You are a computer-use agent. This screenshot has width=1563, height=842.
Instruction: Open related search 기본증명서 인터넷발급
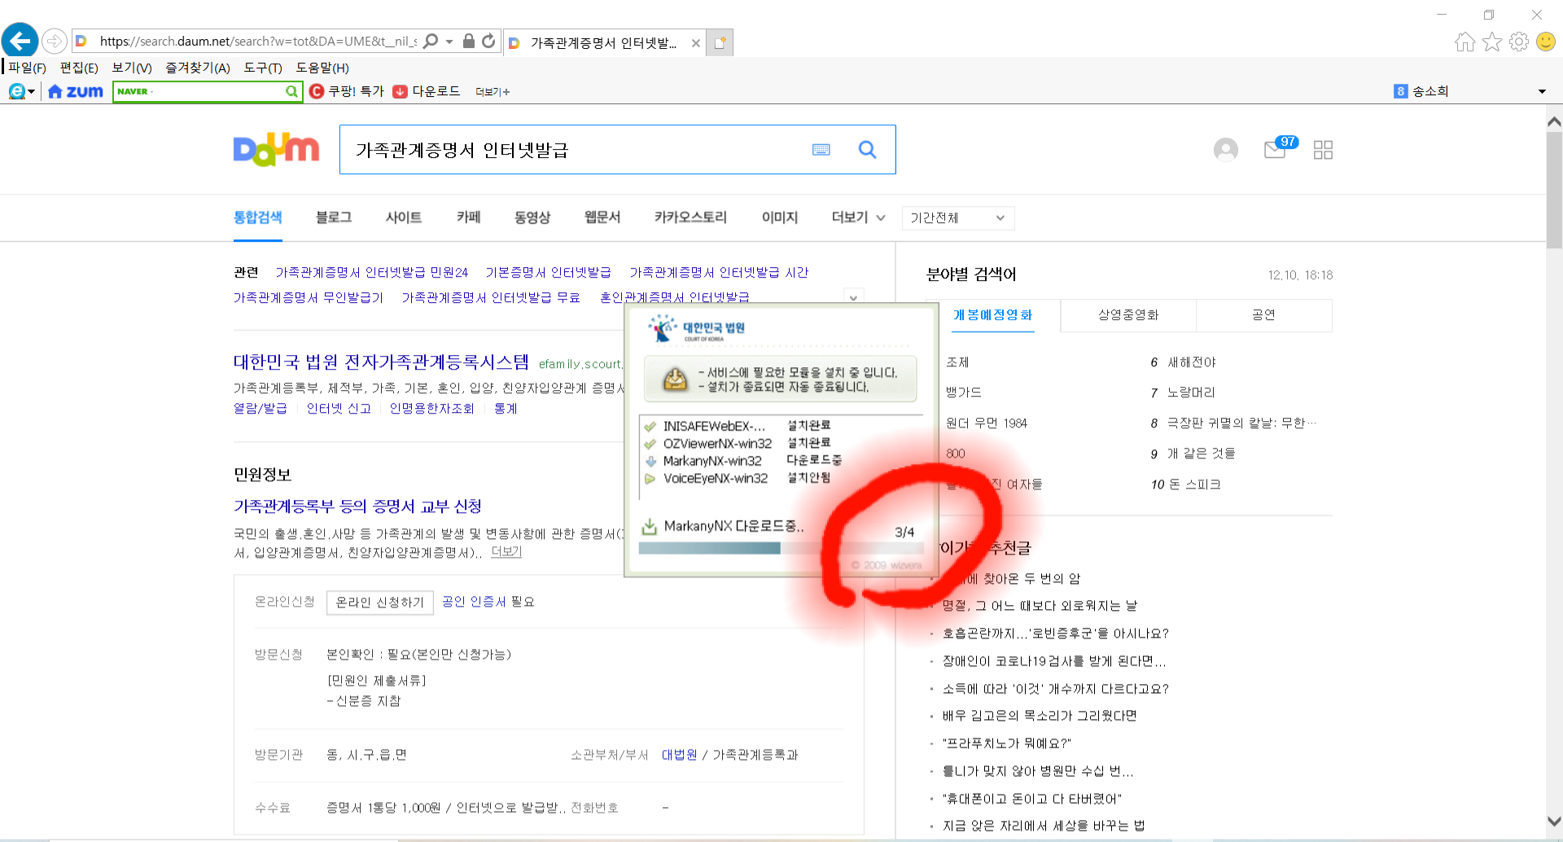[548, 272]
